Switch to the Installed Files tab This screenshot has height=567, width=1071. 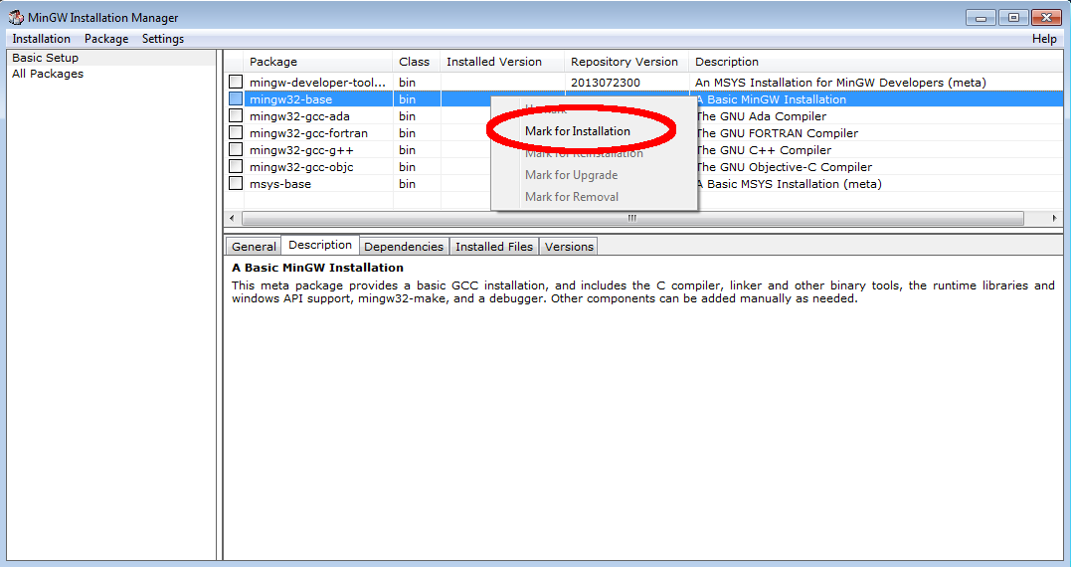click(x=494, y=247)
